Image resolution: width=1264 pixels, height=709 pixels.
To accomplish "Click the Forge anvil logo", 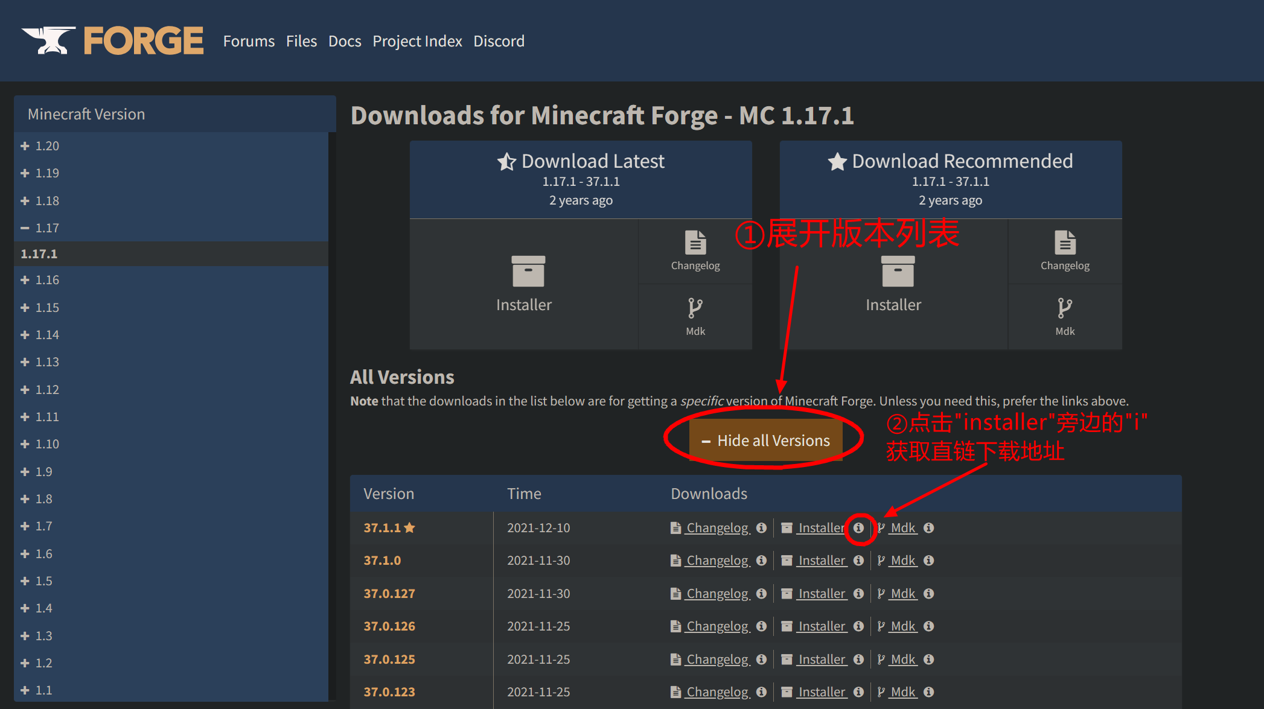I will [x=112, y=40].
